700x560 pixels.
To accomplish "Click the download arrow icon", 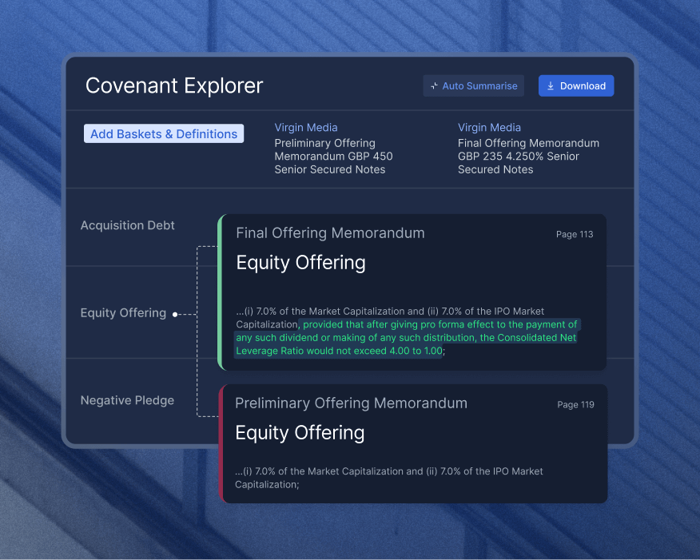I will click(550, 85).
